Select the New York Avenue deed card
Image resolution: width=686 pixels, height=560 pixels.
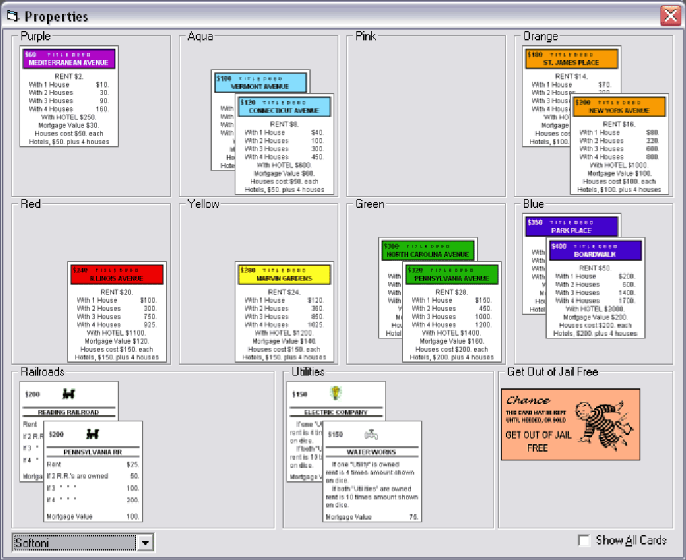point(619,144)
